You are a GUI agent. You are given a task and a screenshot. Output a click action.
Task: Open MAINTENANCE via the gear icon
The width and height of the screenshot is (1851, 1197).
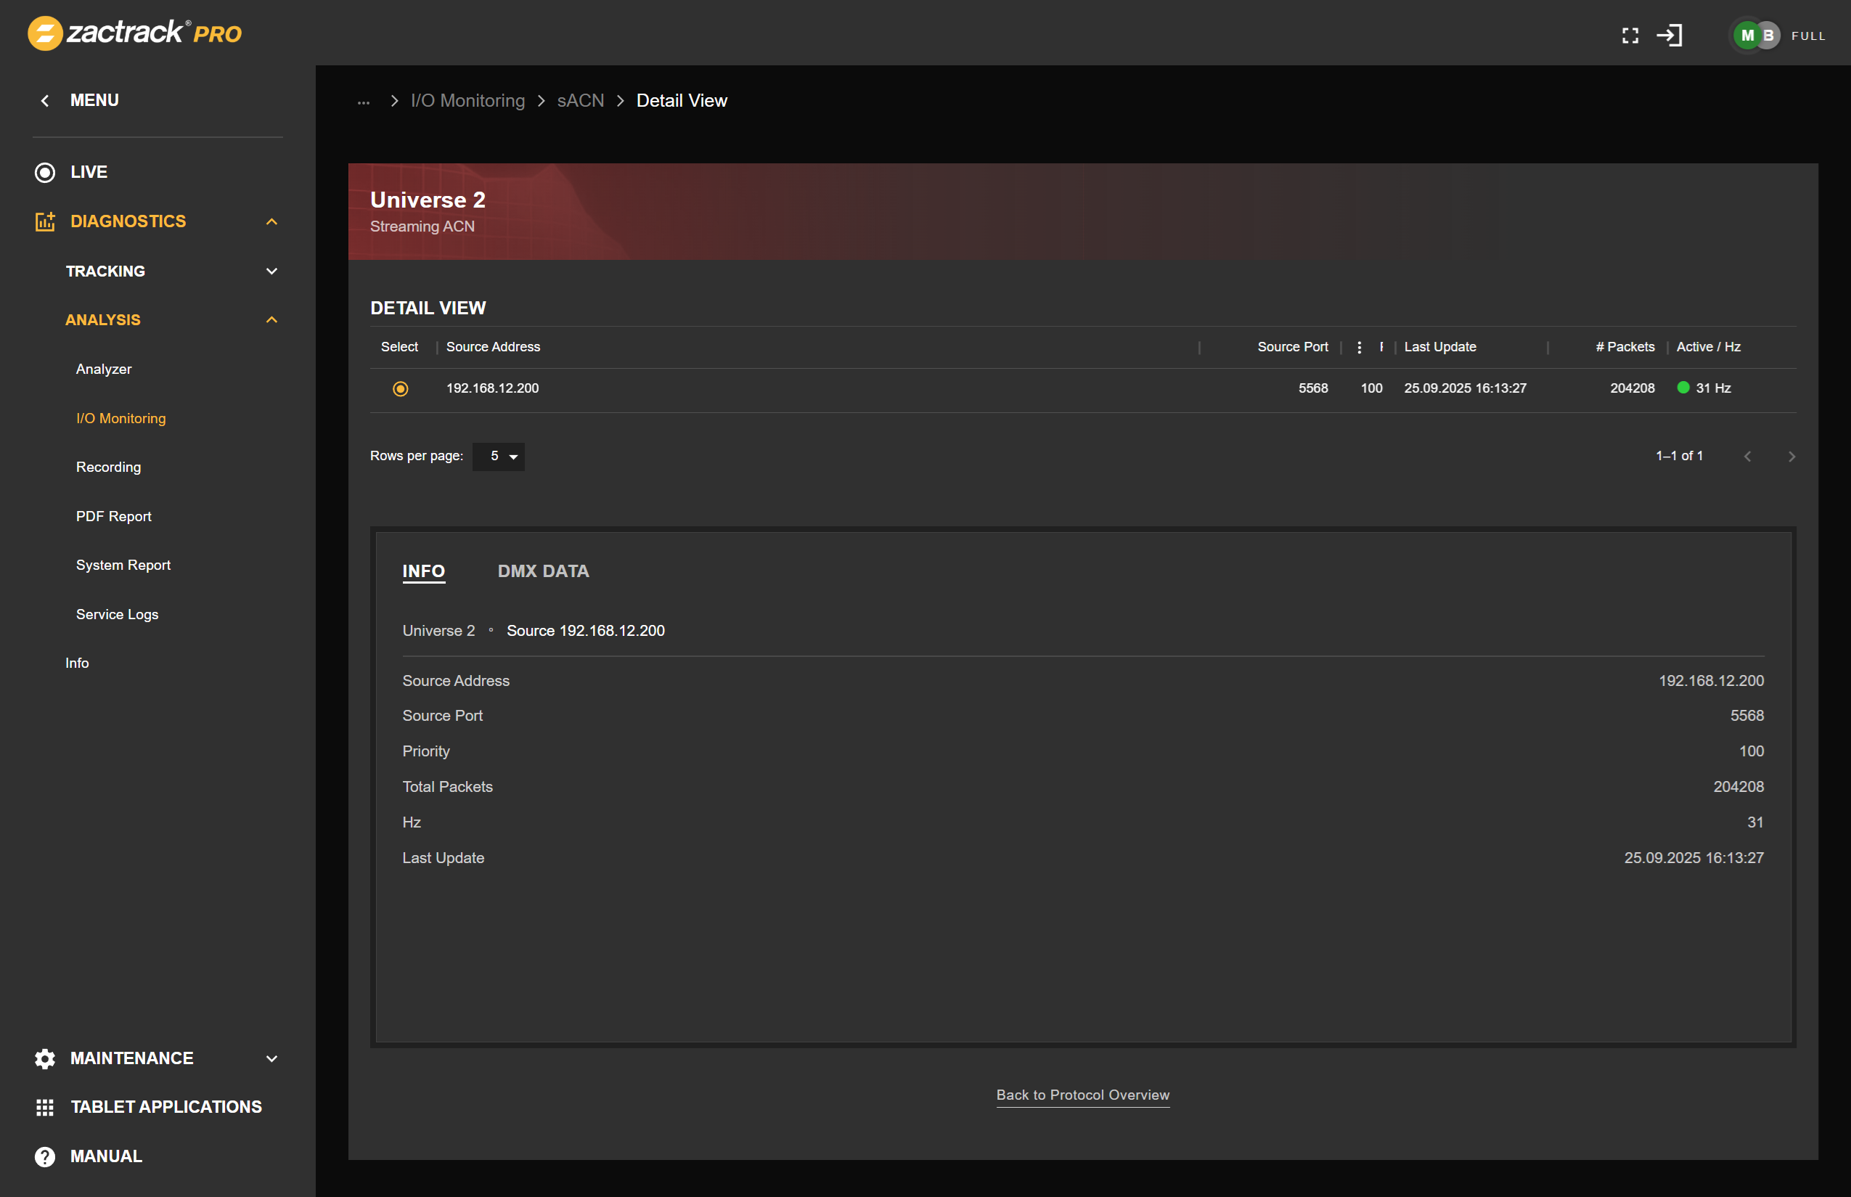(44, 1058)
